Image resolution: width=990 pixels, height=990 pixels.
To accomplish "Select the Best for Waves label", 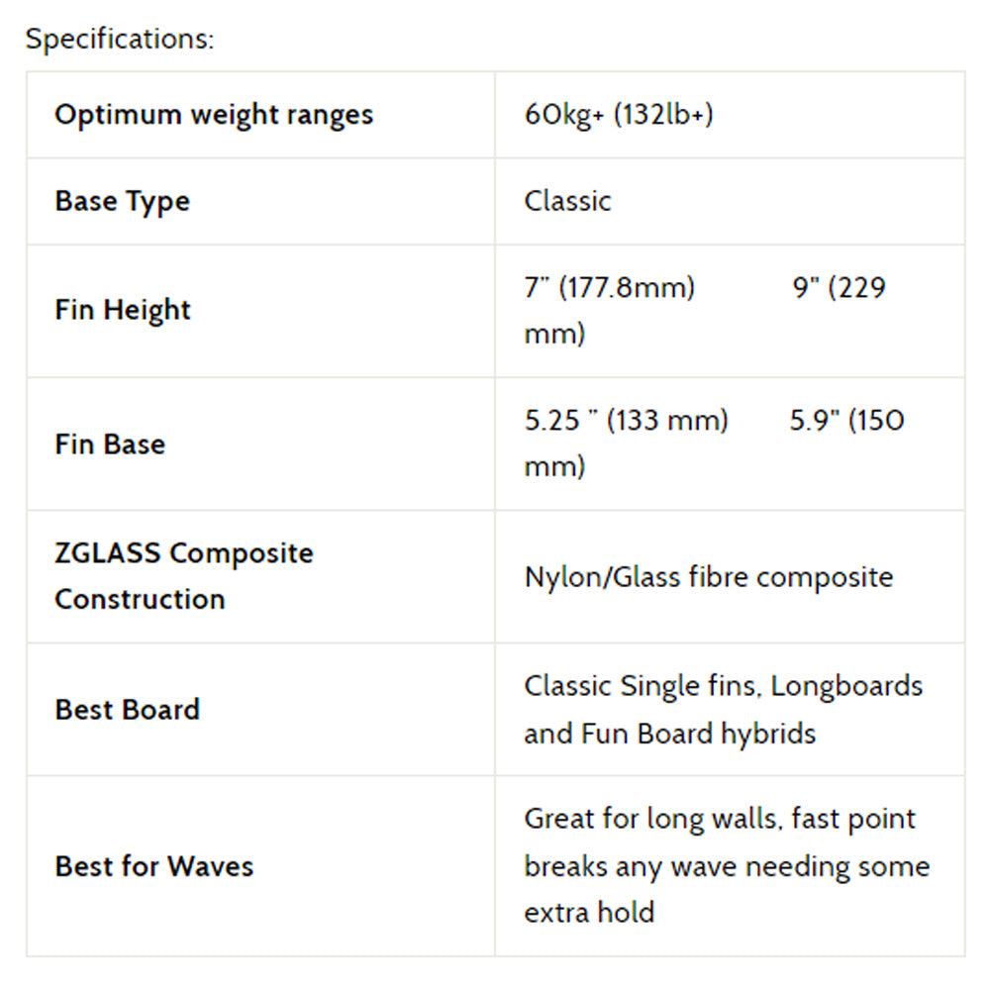I will click(x=153, y=866).
